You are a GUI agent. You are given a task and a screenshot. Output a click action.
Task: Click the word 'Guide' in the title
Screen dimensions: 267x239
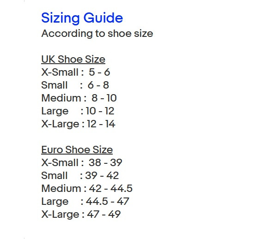(x=103, y=18)
